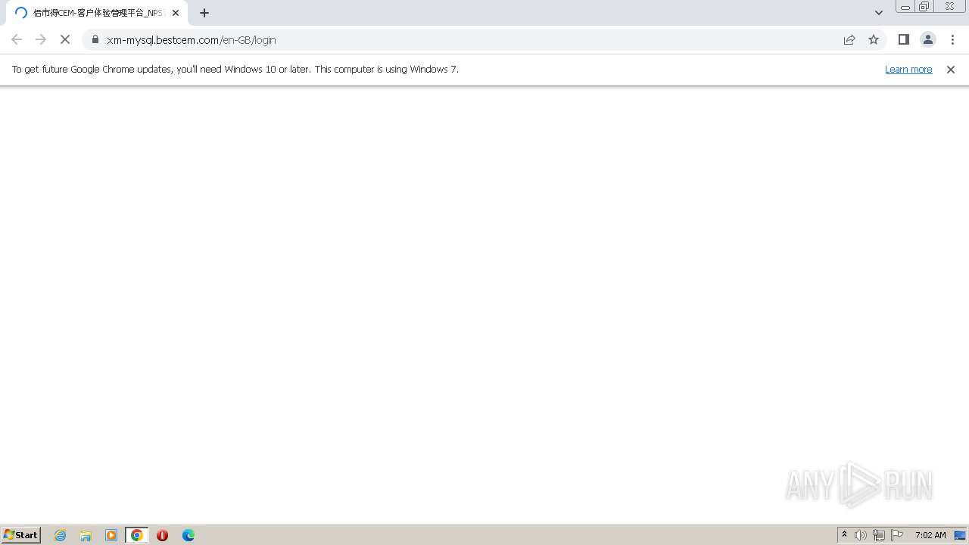Go forward to next page
The image size is (969, 545).
41,39
